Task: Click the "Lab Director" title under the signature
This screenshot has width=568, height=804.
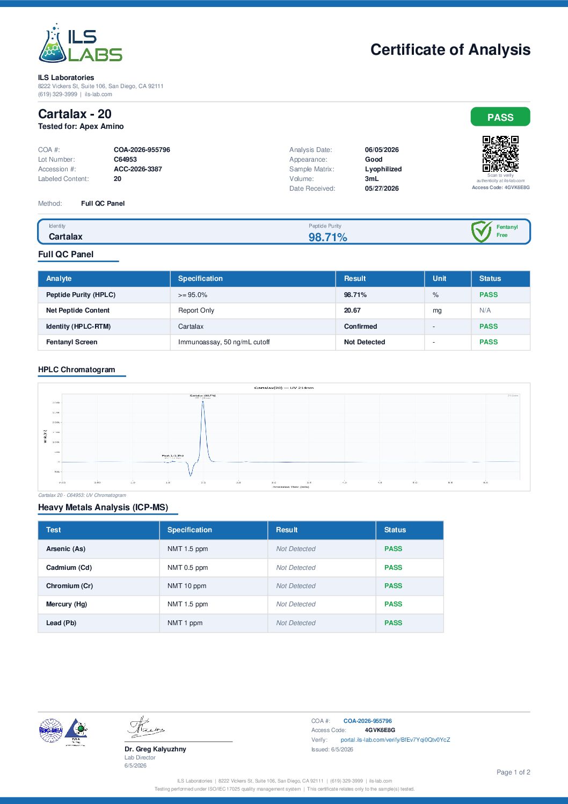Action: (x=140, y=758)
